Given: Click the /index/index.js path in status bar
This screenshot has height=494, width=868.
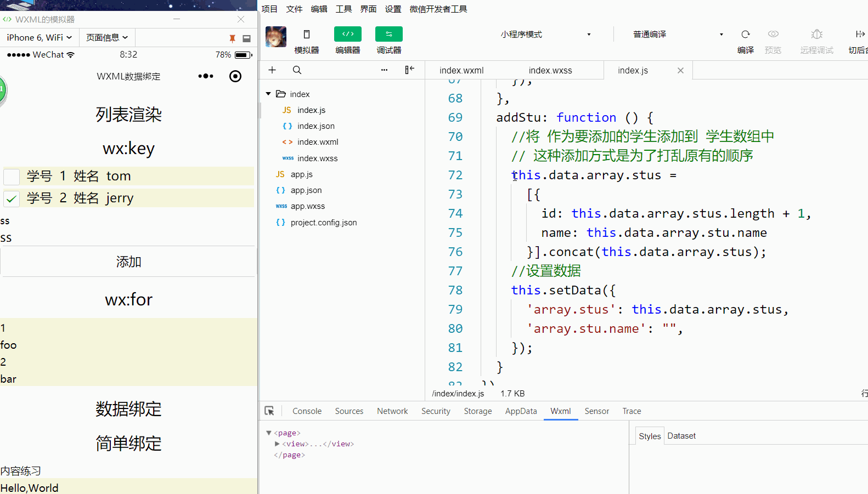Looking at the screenshot, I should click(x=458, y=393).
